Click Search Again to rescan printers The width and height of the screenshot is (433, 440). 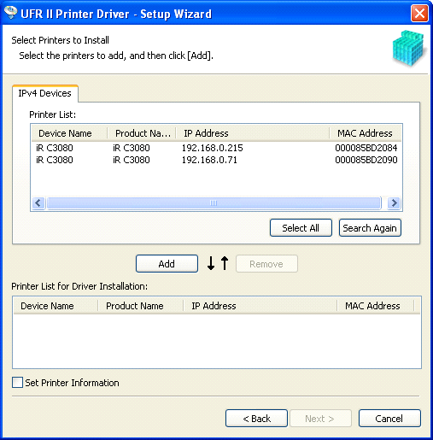click(370, 228)
